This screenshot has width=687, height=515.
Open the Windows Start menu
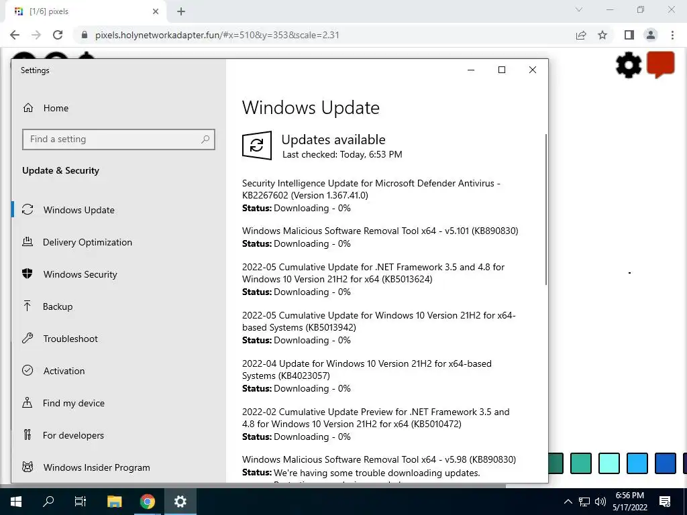16,502
